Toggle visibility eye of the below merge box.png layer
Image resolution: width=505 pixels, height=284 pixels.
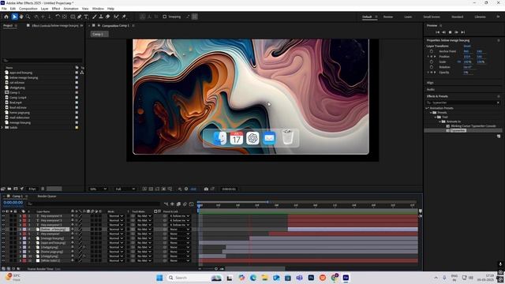point(3,230)
